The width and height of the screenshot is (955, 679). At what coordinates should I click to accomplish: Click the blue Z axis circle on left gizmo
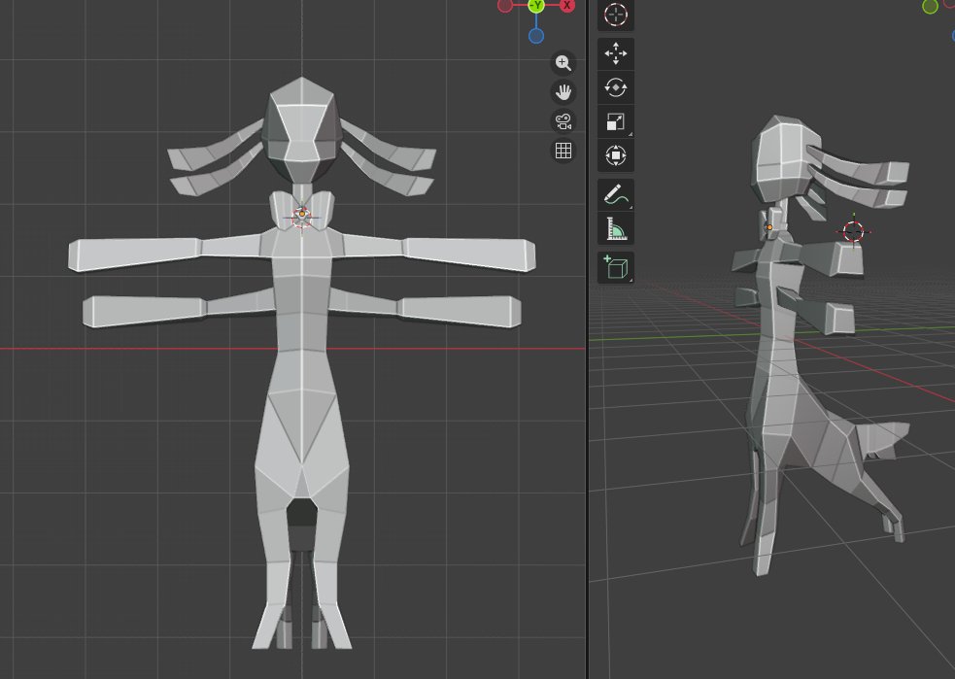click(536, 36)
